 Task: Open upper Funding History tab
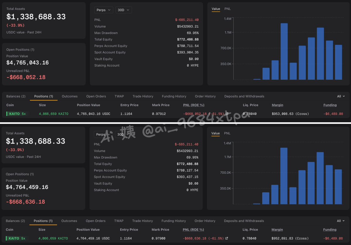[174, 96]
